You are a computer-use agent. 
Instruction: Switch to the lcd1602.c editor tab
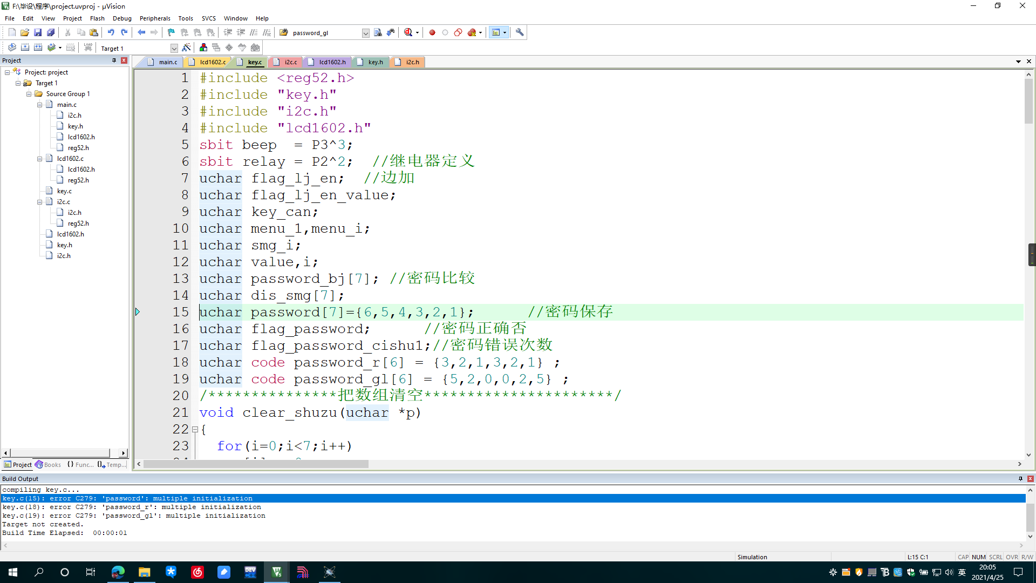tap(208, 62)
